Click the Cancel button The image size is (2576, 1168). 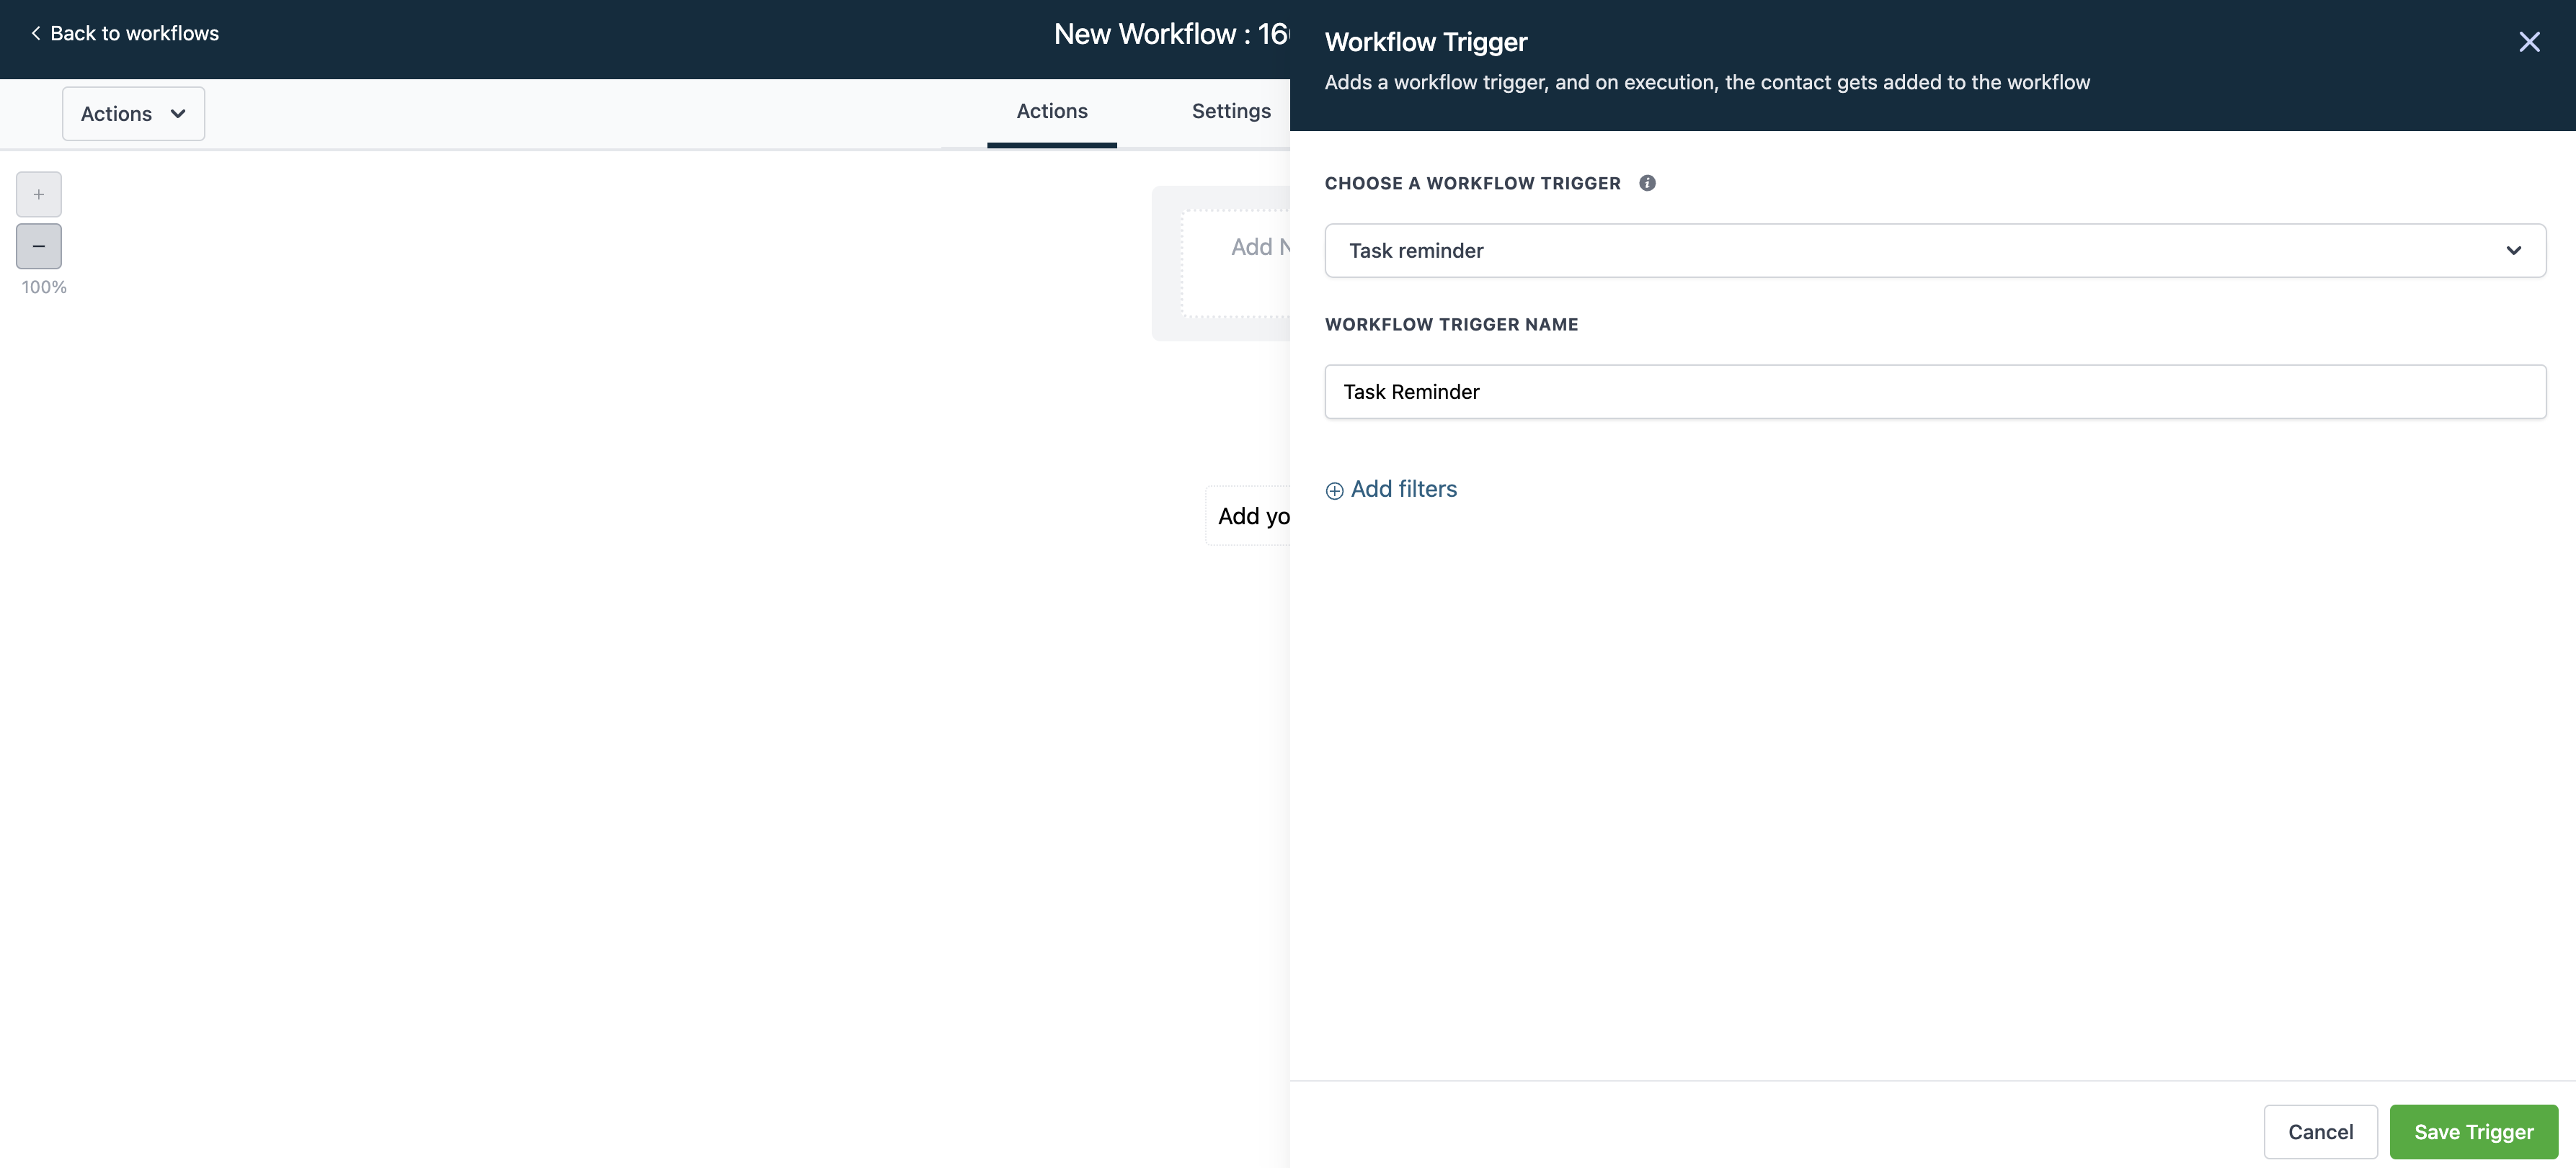point(2320,1132)
